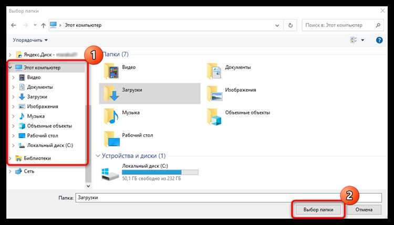Close the Выбор папки dialog
Viewport: 394px width, 225px height.
click(x=382, y=11)
